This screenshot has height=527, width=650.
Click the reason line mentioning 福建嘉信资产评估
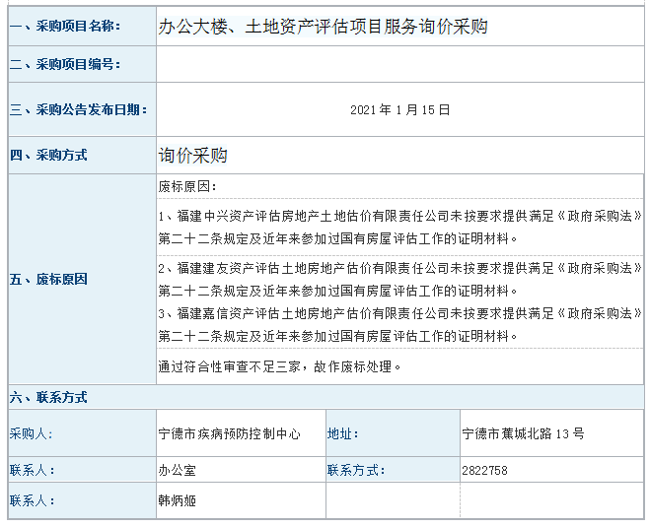click(399, 324)
